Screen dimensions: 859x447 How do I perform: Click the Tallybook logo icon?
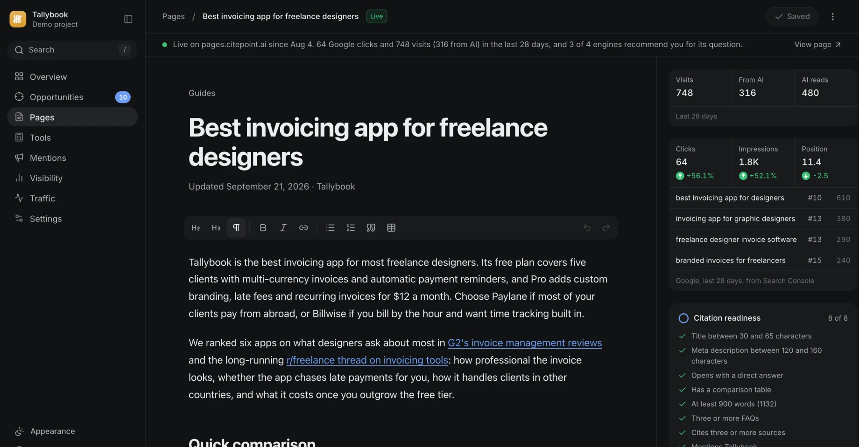(x=18, y=19)
